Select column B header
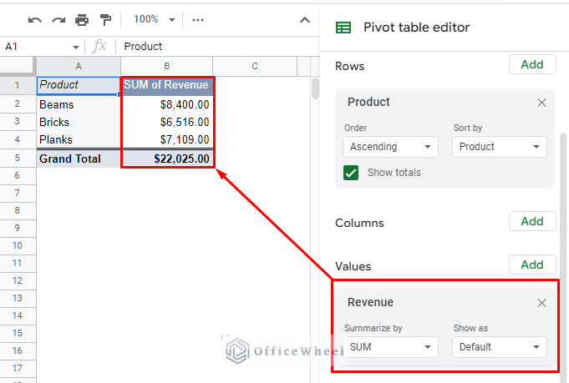Screen dimensions: 569x383 166,66
